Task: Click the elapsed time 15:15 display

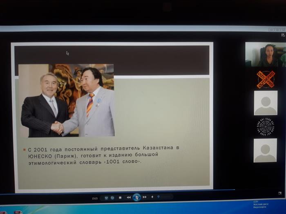Action: click(95, 198)
